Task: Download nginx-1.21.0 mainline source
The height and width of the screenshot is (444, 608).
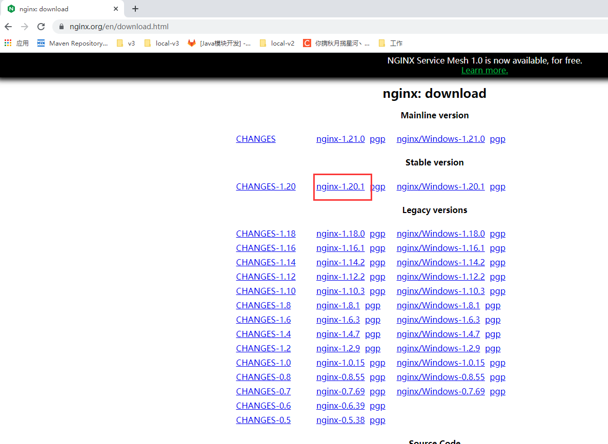Action: point(340,139)
